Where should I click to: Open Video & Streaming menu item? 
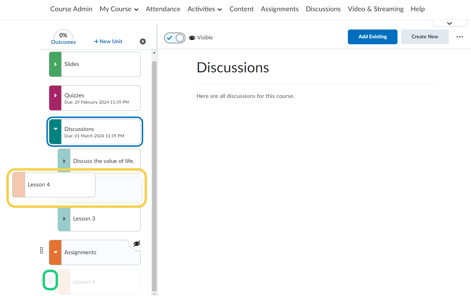[375, 9]
